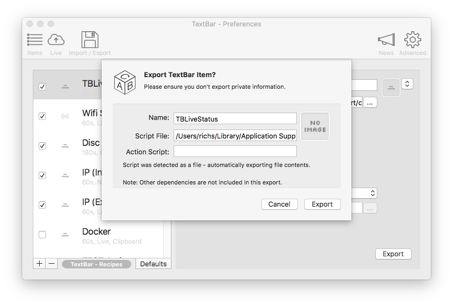This screenshot has height=306, width=453.
Task: Add a new item with plus button
Action: [39, 263]
